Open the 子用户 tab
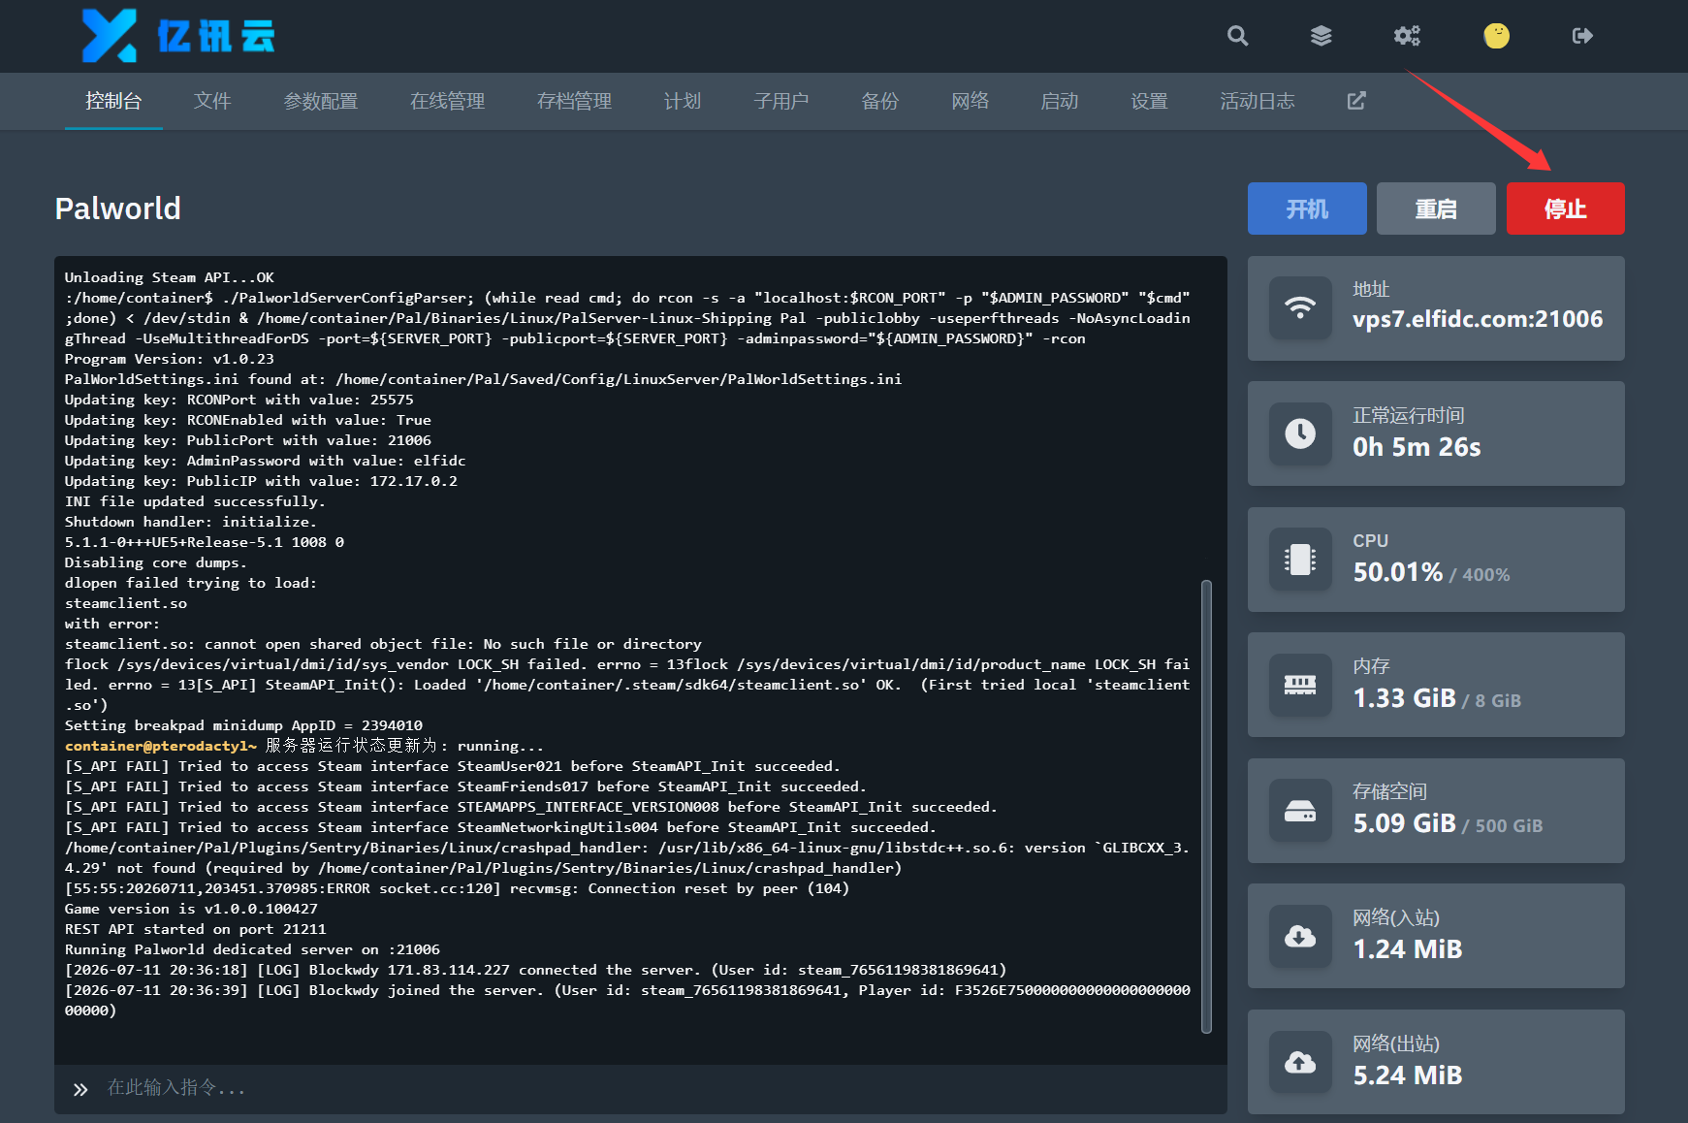Viewport: 1688px width, 1123px height. pyautogui.click(x=781, y=101)
